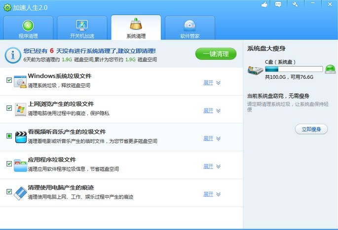Click the 共100.0G，可用76.6G text
This screenshot has width=338, height=230.
(x=289, y=77)
